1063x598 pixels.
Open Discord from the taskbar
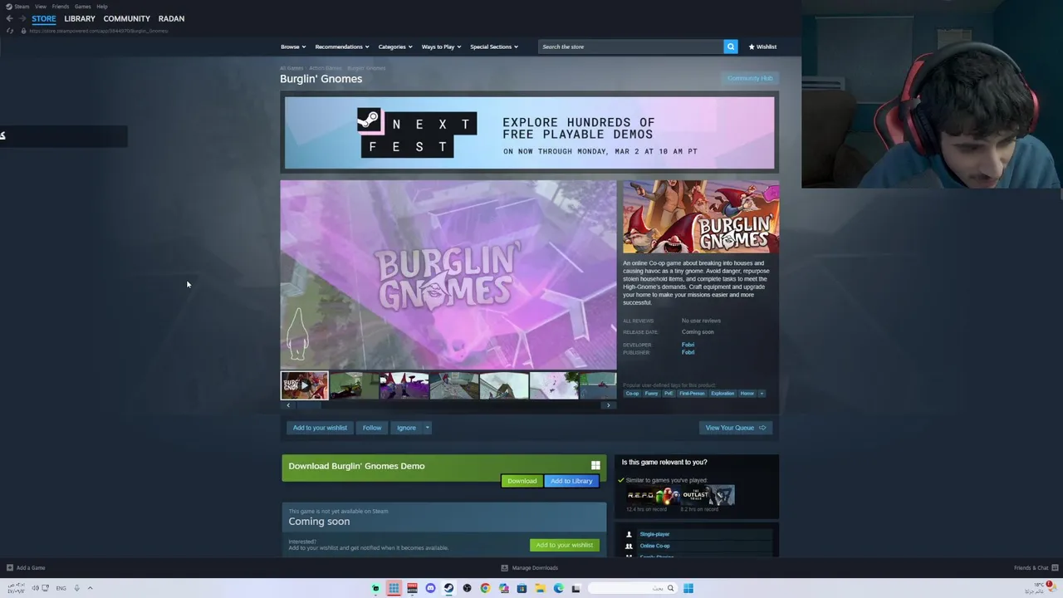click(430, 588)
